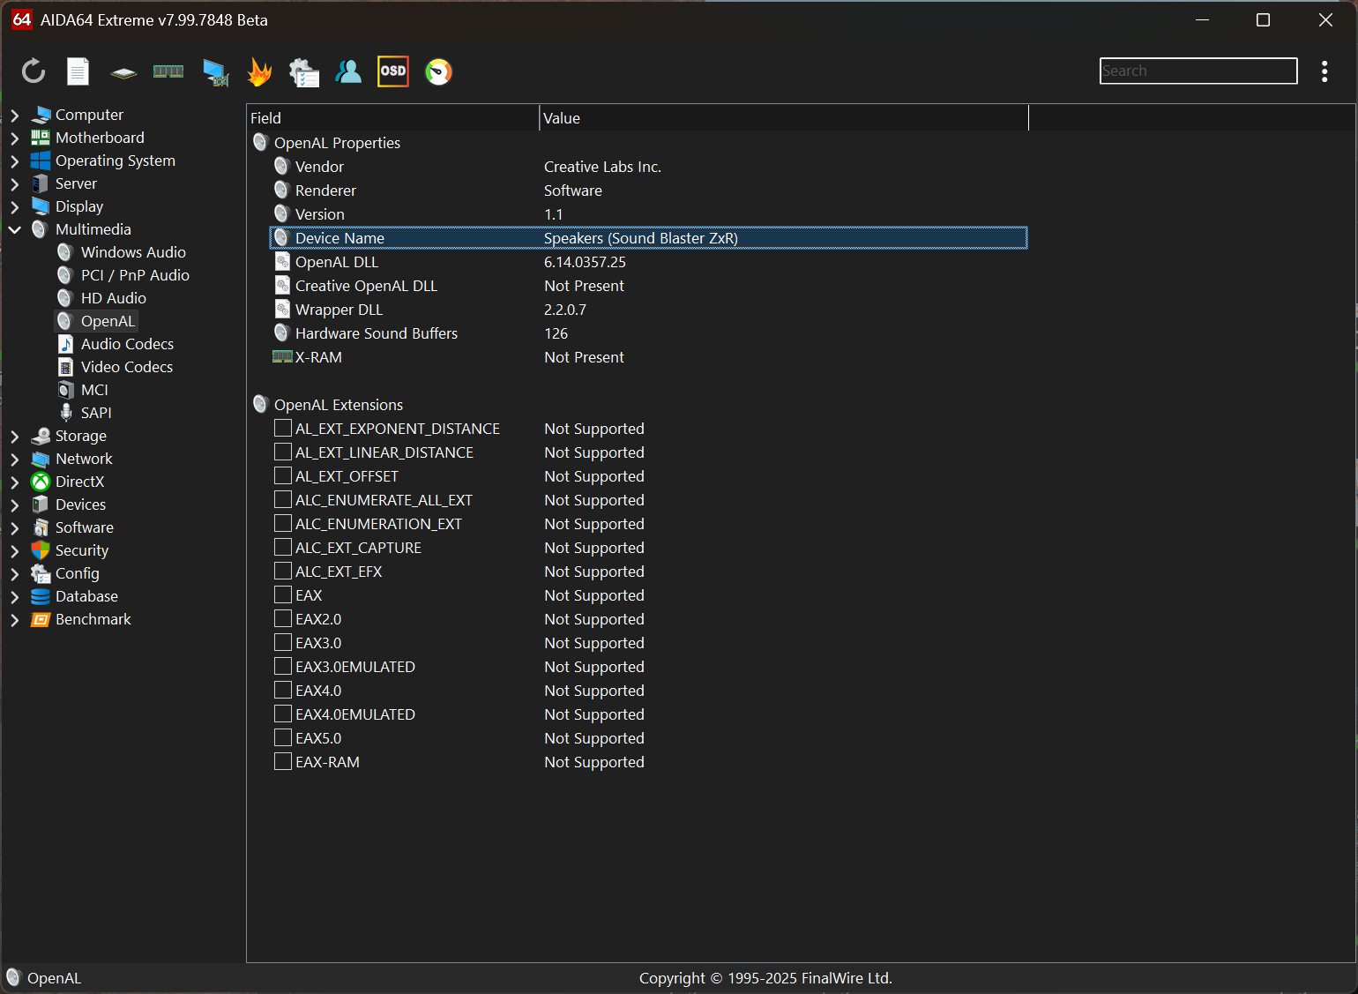Click the Security shield icon
Screen dimensions: 1358x994
tap(41, 550)
